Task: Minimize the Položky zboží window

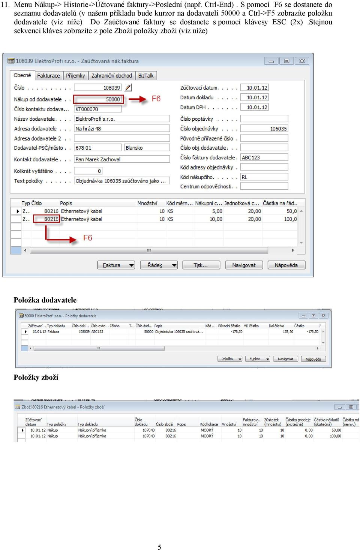Action: click(340, 407)
